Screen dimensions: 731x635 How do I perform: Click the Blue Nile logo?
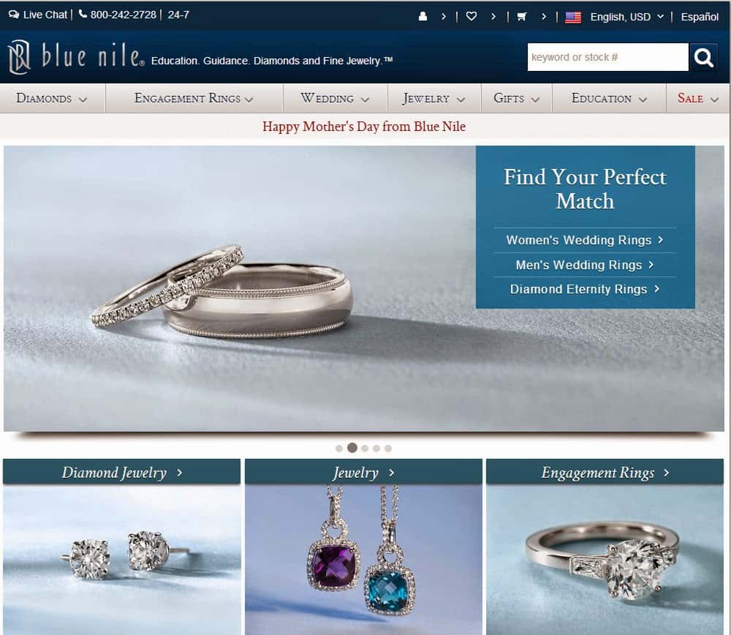(77, 57)
